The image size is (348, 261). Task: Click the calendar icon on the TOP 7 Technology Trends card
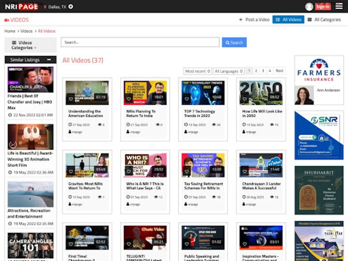tap(186, 124)
